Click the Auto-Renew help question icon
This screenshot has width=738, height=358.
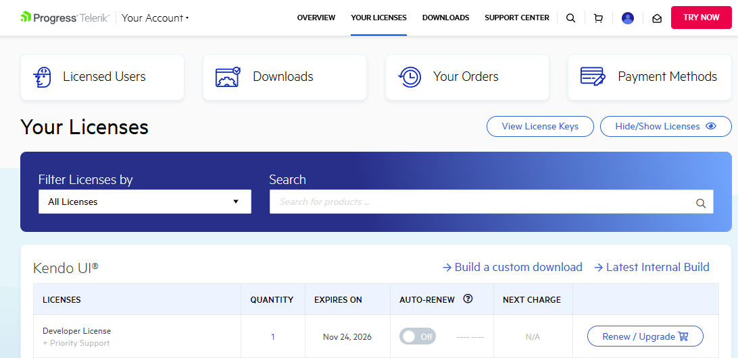[x=468, y=299]
